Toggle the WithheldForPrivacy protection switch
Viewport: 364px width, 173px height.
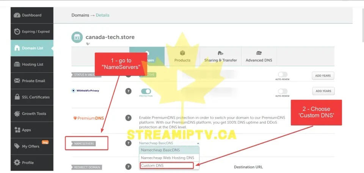(x=146, y=91)
